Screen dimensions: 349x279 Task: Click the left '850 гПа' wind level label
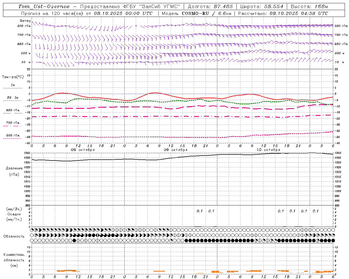pyautogui.click(x=24, y=44)
